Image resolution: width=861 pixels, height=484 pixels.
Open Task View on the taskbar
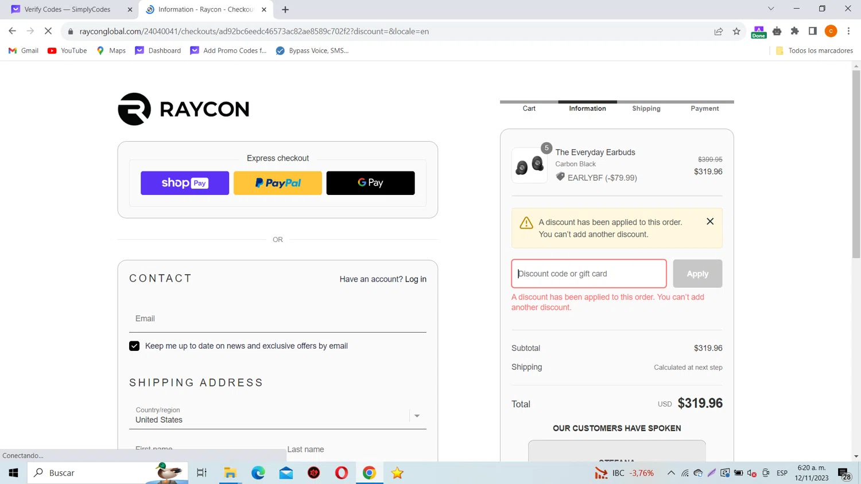coord(202,473)
